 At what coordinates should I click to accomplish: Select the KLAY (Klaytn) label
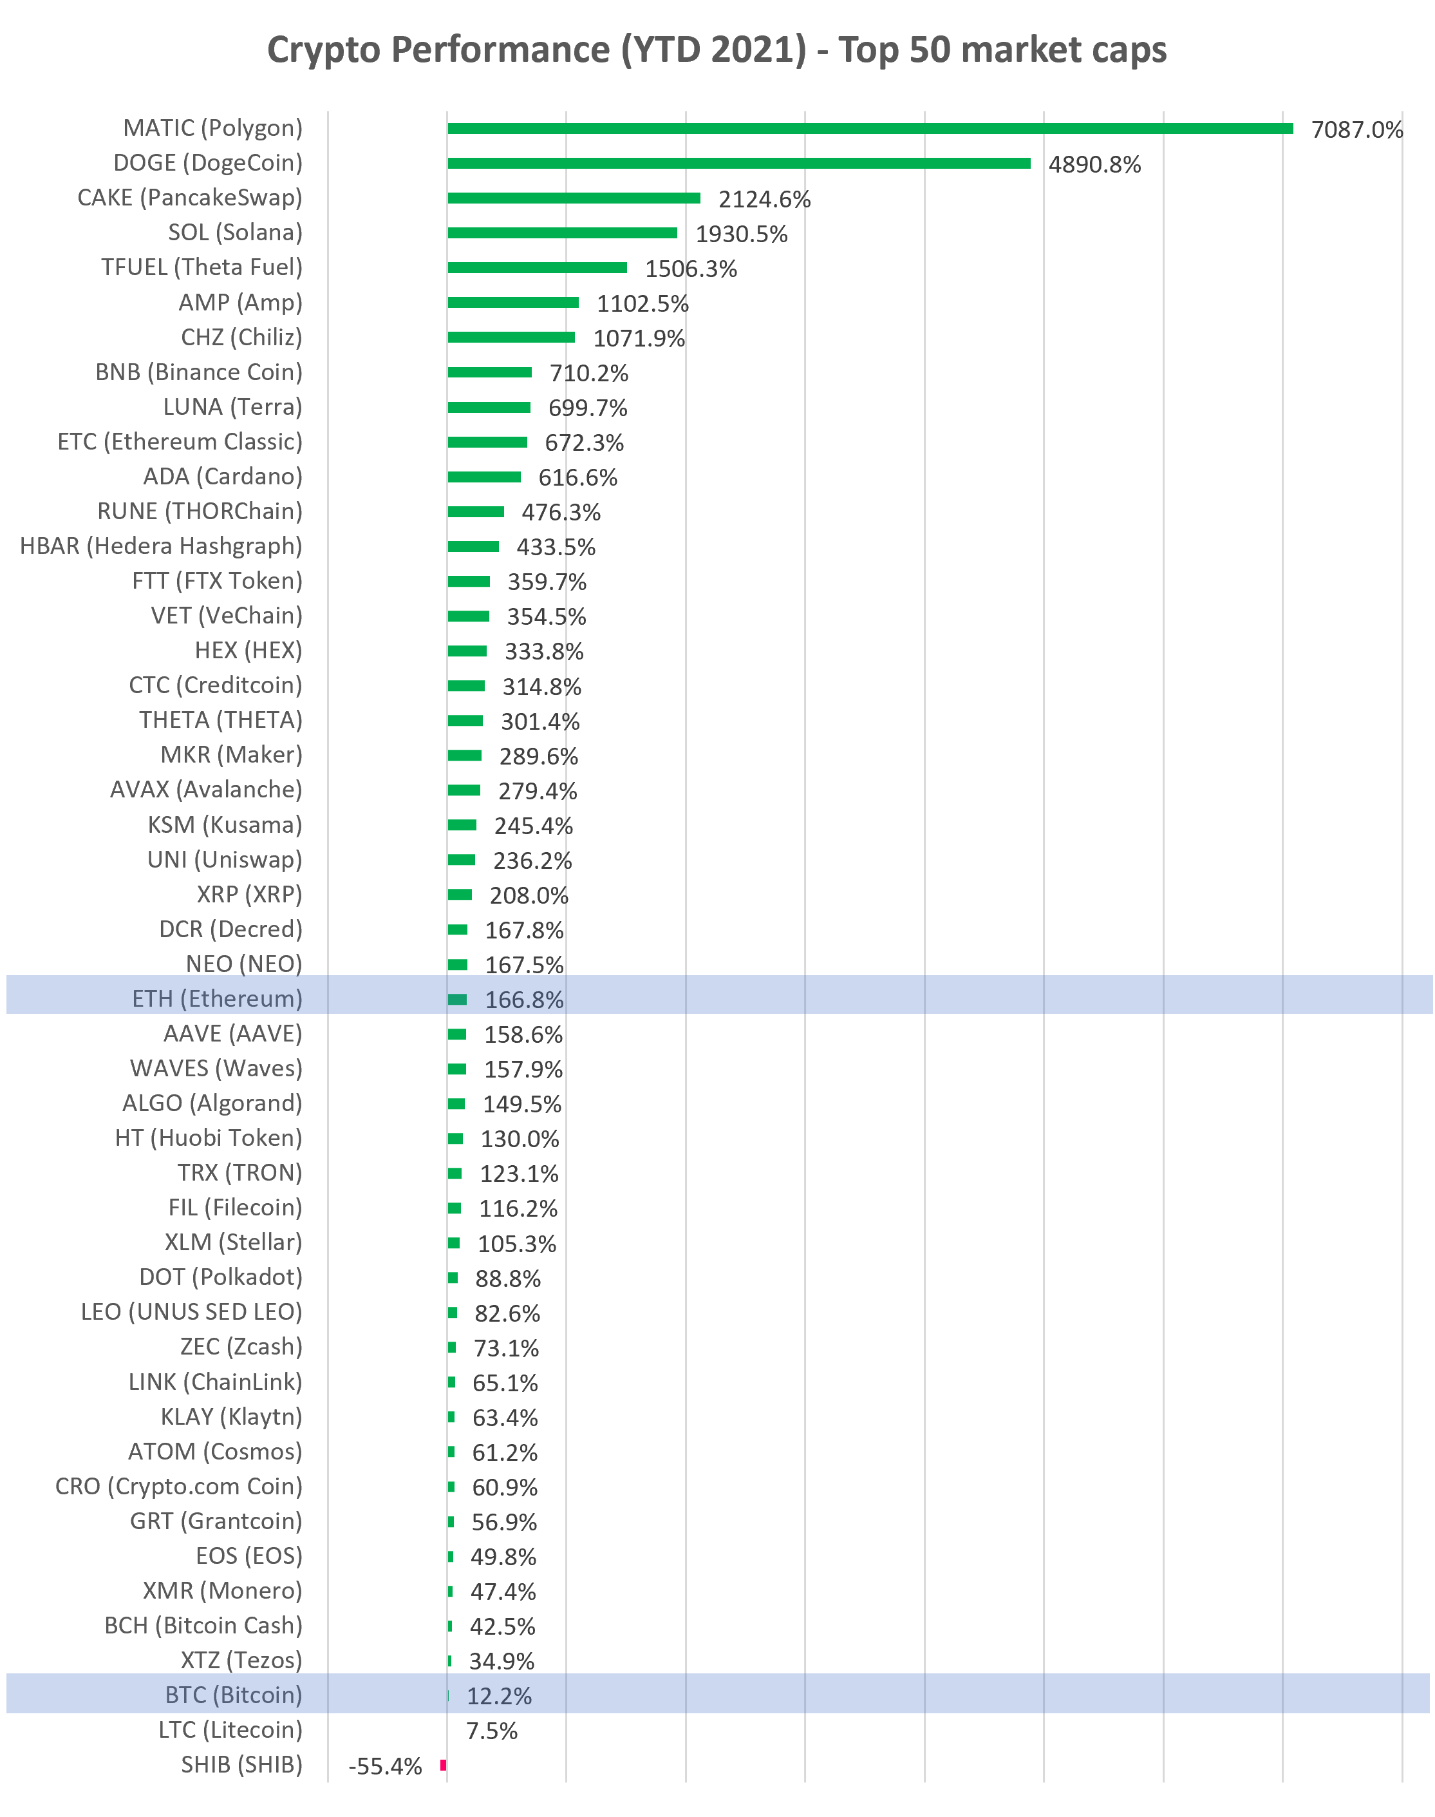232,1417
